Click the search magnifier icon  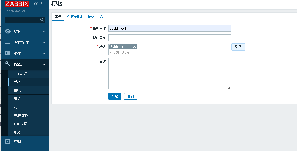[42, 20]
